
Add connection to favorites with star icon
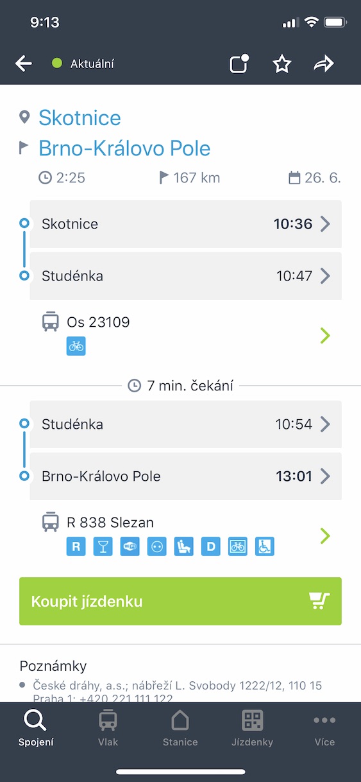282,64
